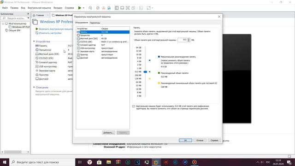Click blue maximum recommended memory marker

point(149,60)
